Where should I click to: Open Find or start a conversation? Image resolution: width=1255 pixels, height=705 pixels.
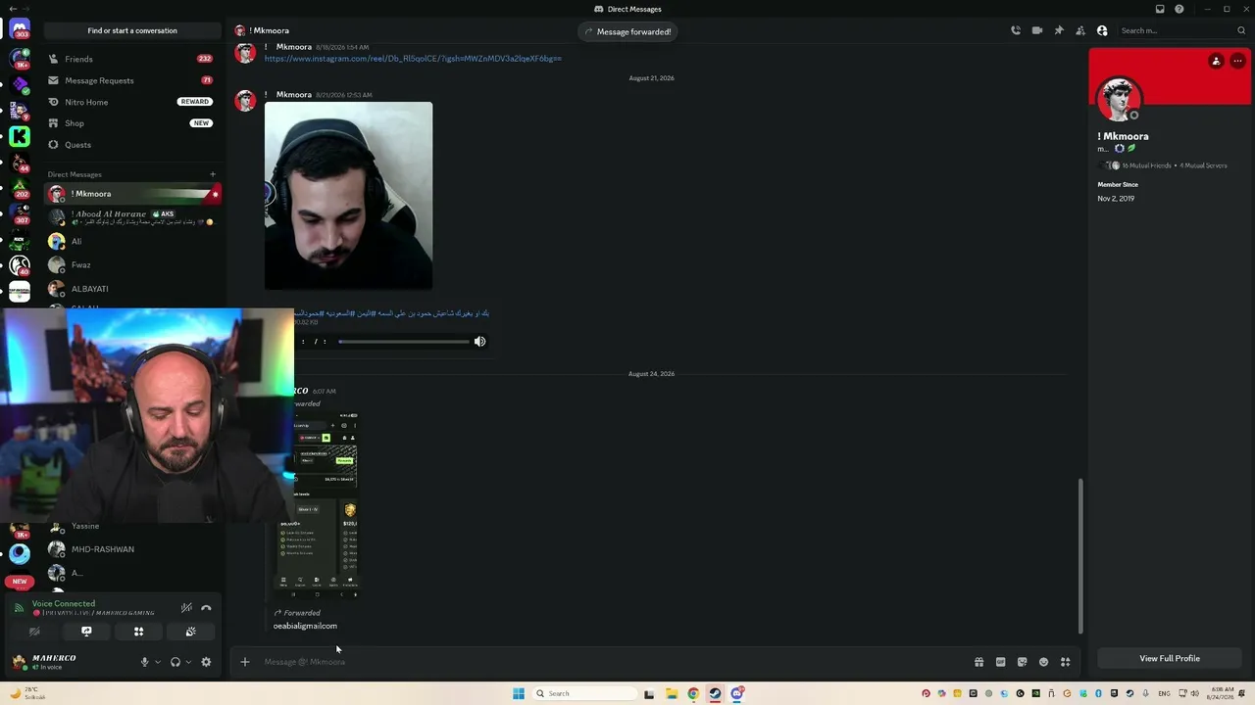[x=132, y=30]
